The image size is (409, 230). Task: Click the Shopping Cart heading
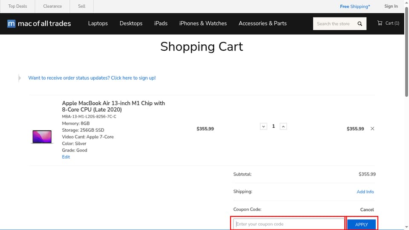(202, 47)
